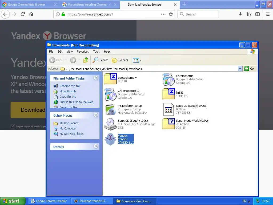Click the Explorer Forward arrow icon
The image size is (273, 205).
[x=73, y=60]
